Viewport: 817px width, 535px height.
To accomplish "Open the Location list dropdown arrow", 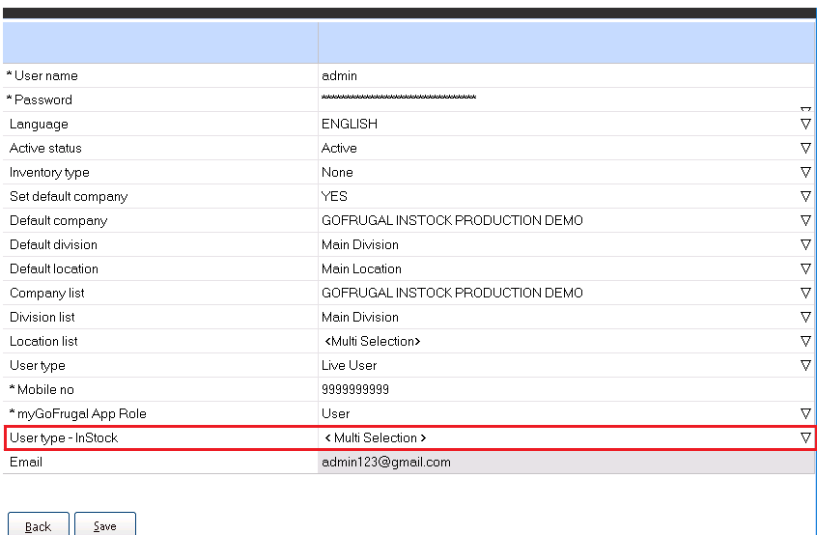I will click(x=805, y=341).
